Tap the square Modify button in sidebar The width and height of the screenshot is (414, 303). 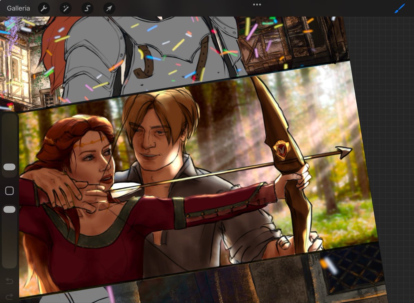click(9, 191)
